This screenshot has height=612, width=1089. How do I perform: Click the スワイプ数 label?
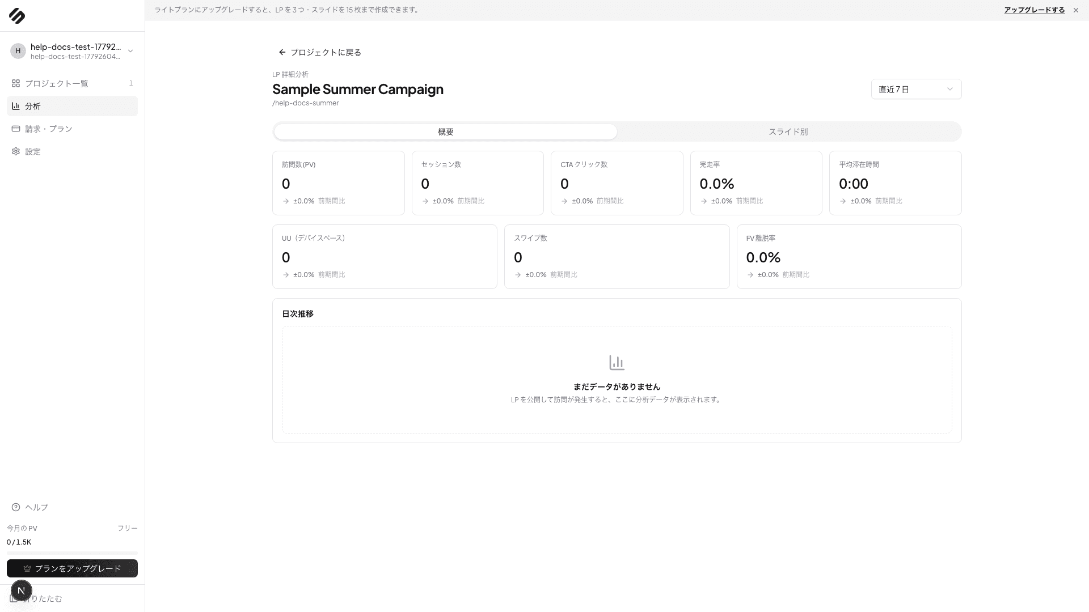click(530, 238)
